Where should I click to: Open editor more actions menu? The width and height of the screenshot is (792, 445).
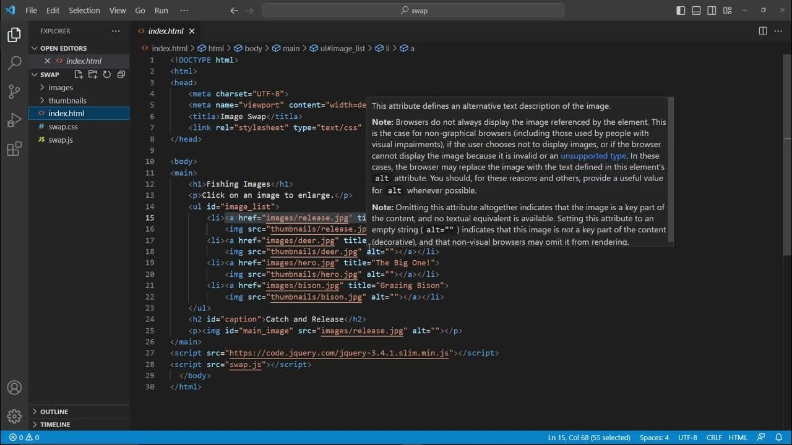778,31
